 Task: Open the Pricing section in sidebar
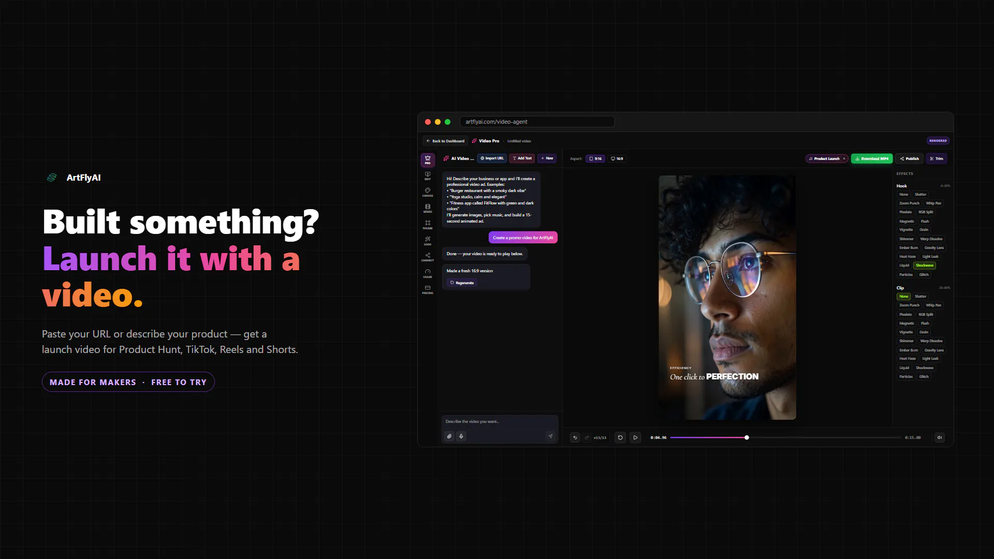[x=428, y=289]
